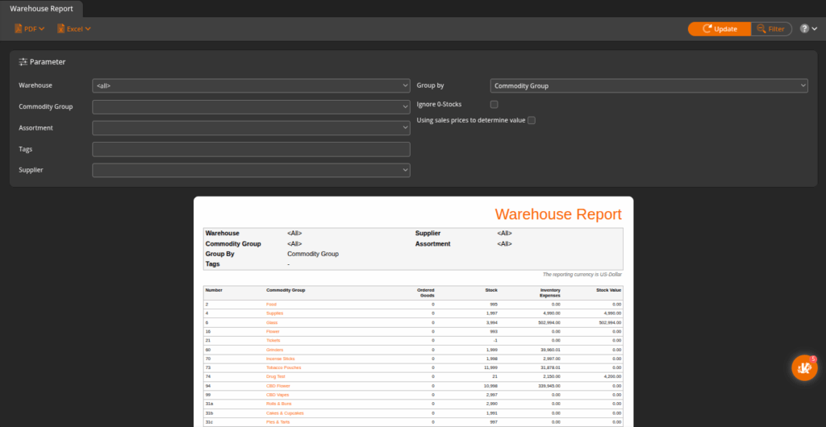Expand the Supplier dropdown
The height and width of the screenshot is (427, 826).
[x=252, y=170]
